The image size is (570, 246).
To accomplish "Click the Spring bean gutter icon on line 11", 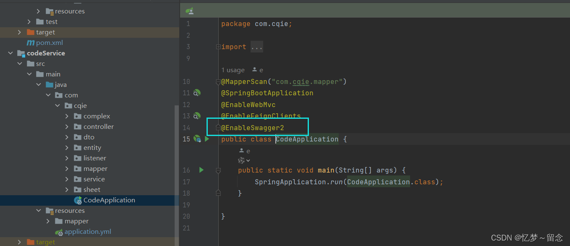I will (x=197, y=93).
